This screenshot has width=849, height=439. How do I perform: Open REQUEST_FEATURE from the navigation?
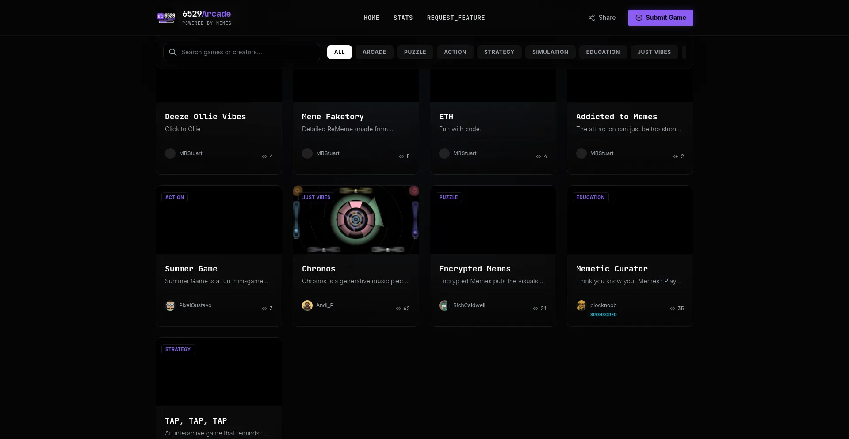coord(455,18)
